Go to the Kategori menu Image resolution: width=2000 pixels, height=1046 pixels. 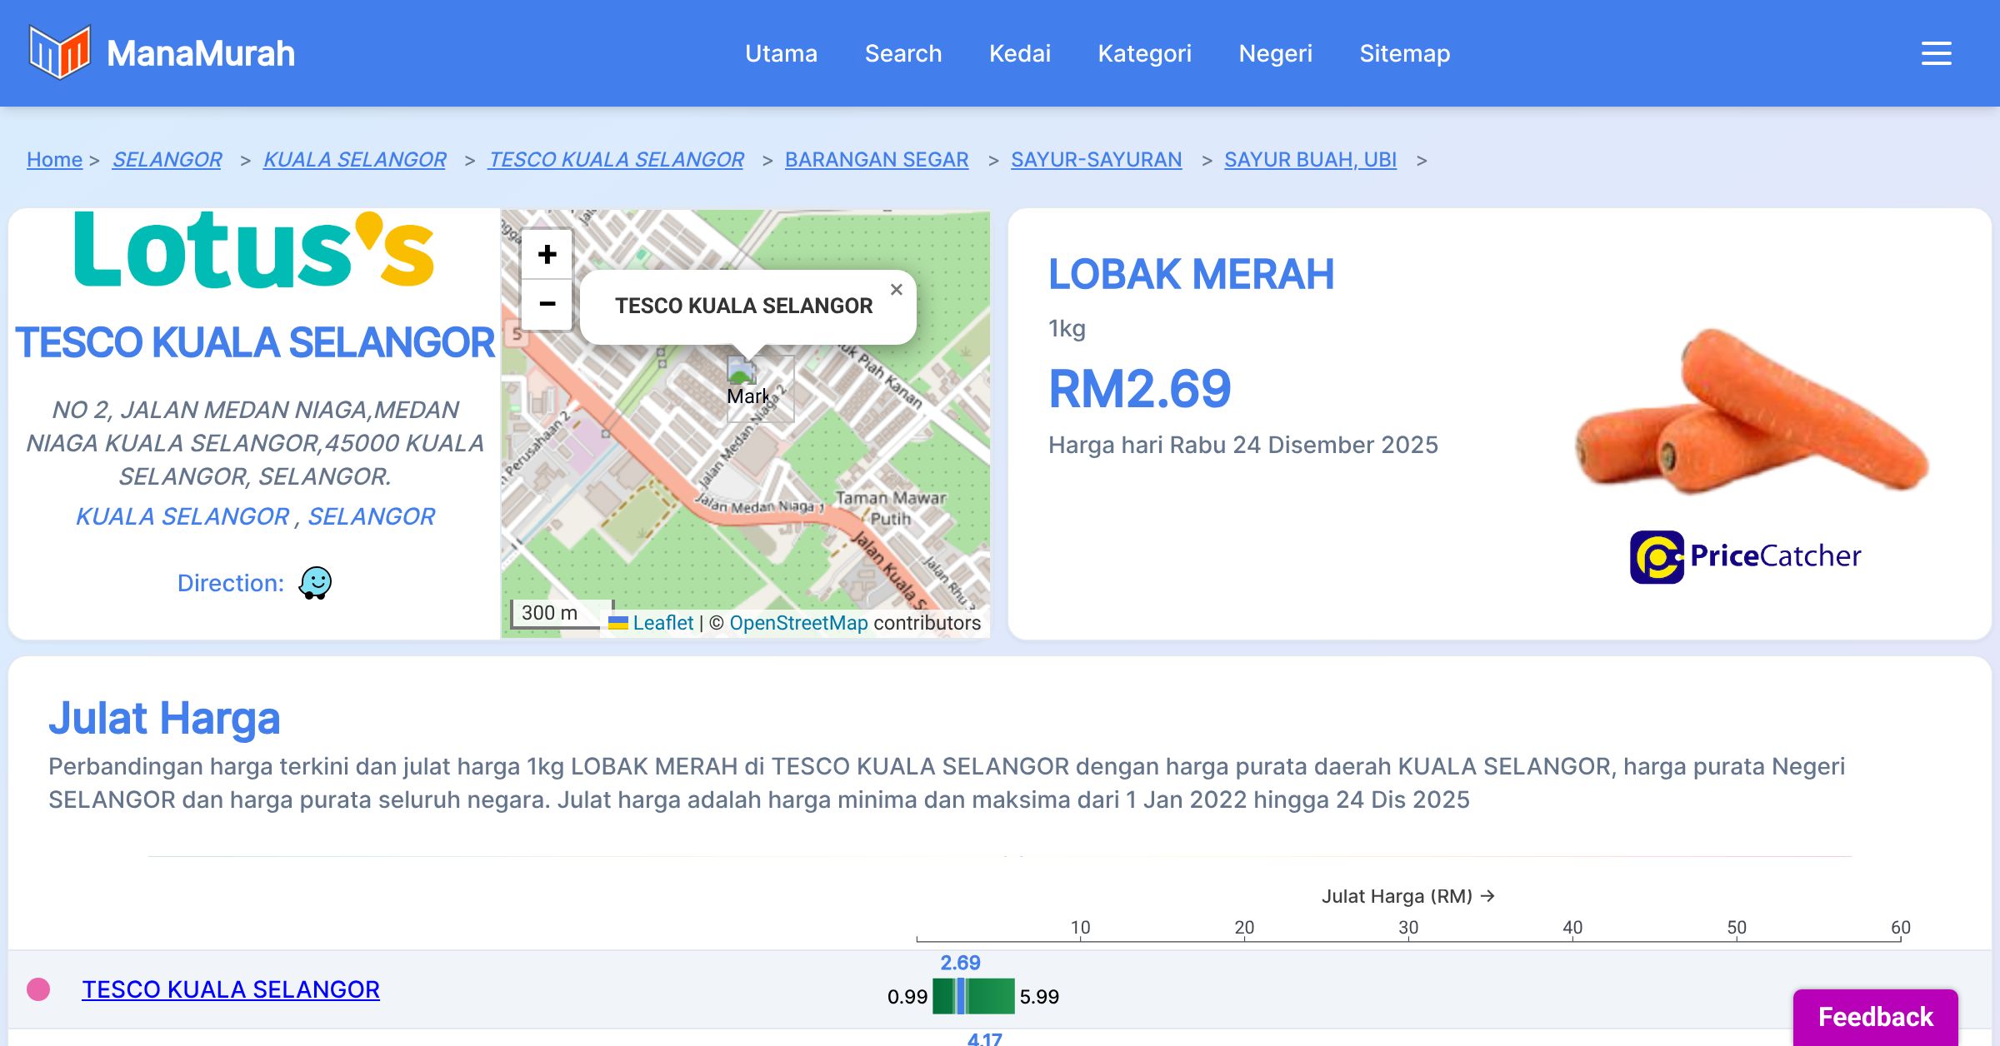coord(1144,53)
